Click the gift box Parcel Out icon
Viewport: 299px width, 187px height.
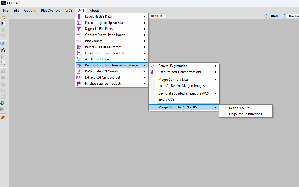point(79,47)
